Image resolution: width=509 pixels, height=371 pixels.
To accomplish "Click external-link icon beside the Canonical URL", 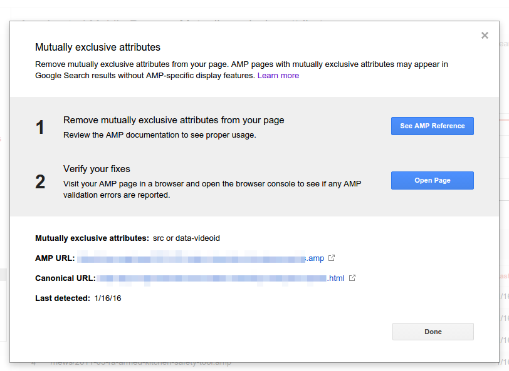I will [352, 278].
